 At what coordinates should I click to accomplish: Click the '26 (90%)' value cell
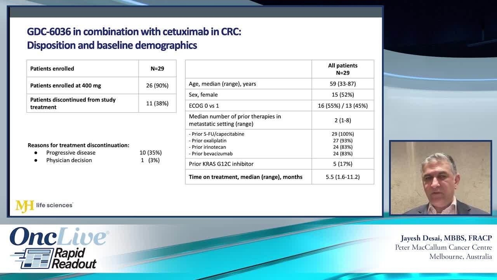(x=157, y=86)
